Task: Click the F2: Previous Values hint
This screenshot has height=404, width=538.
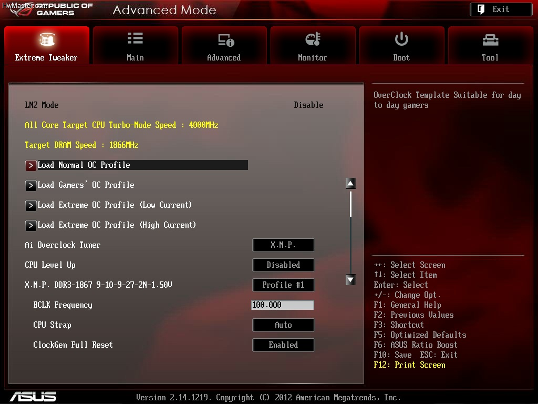Action: point(414,315)
